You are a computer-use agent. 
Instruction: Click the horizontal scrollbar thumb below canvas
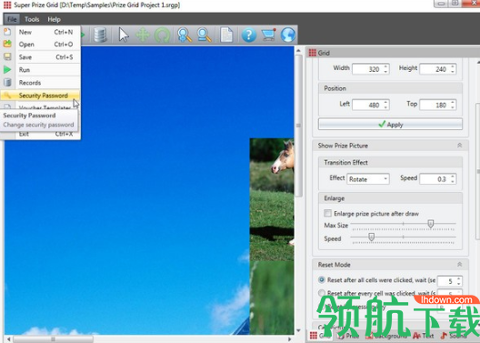pos(53,339)
